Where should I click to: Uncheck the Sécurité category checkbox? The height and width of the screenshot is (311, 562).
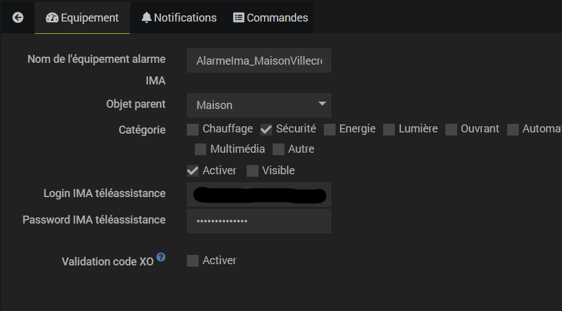point(267,129)
